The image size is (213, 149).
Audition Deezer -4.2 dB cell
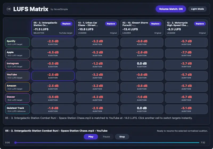pos(97,98)
